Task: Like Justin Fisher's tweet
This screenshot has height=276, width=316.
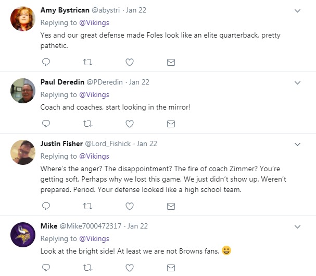Action: 130,206
